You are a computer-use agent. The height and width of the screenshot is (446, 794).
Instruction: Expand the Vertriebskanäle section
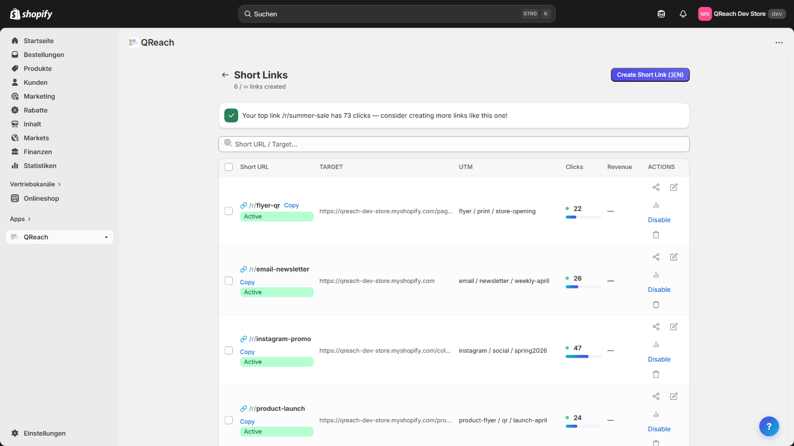[x=35, y=184]
